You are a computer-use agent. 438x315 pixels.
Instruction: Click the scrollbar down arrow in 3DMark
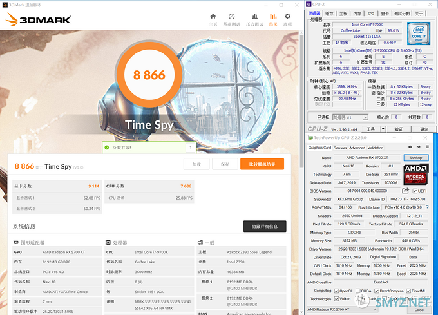click(301, 312)
